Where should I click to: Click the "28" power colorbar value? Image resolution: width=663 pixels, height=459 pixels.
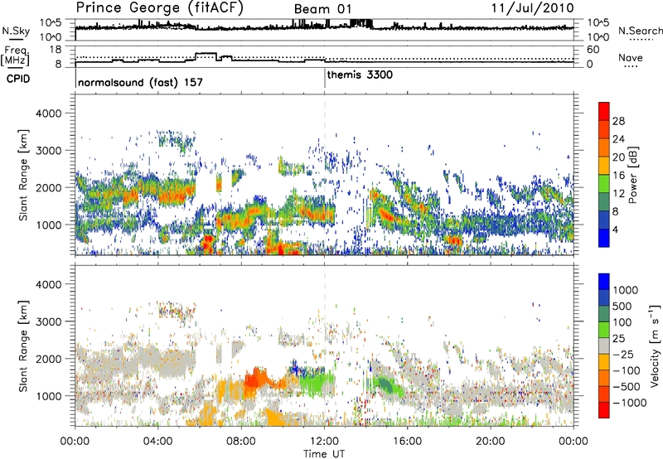click(x=618, y=121)
